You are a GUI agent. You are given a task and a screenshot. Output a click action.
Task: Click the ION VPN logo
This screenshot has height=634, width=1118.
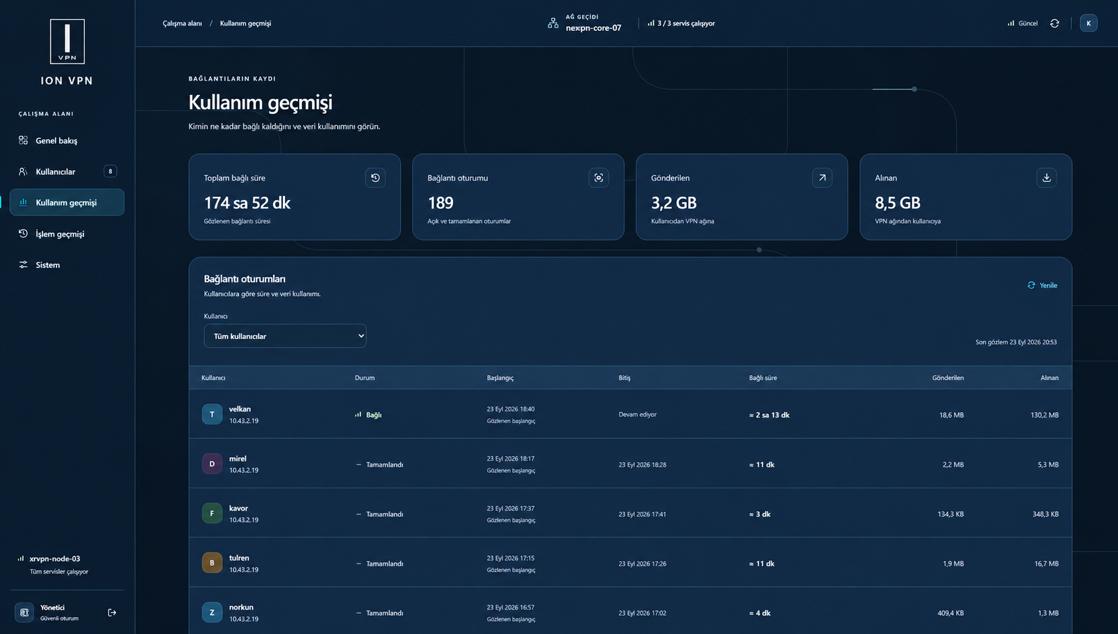tap(67, 42)
